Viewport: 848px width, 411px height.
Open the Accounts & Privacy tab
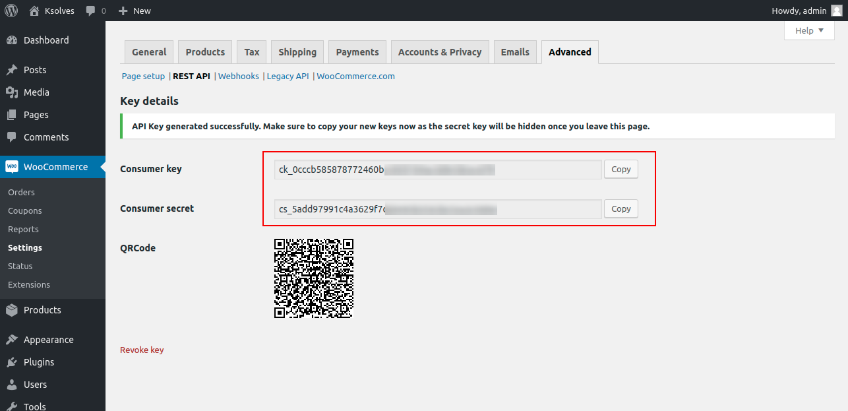(x=439, y=52)
